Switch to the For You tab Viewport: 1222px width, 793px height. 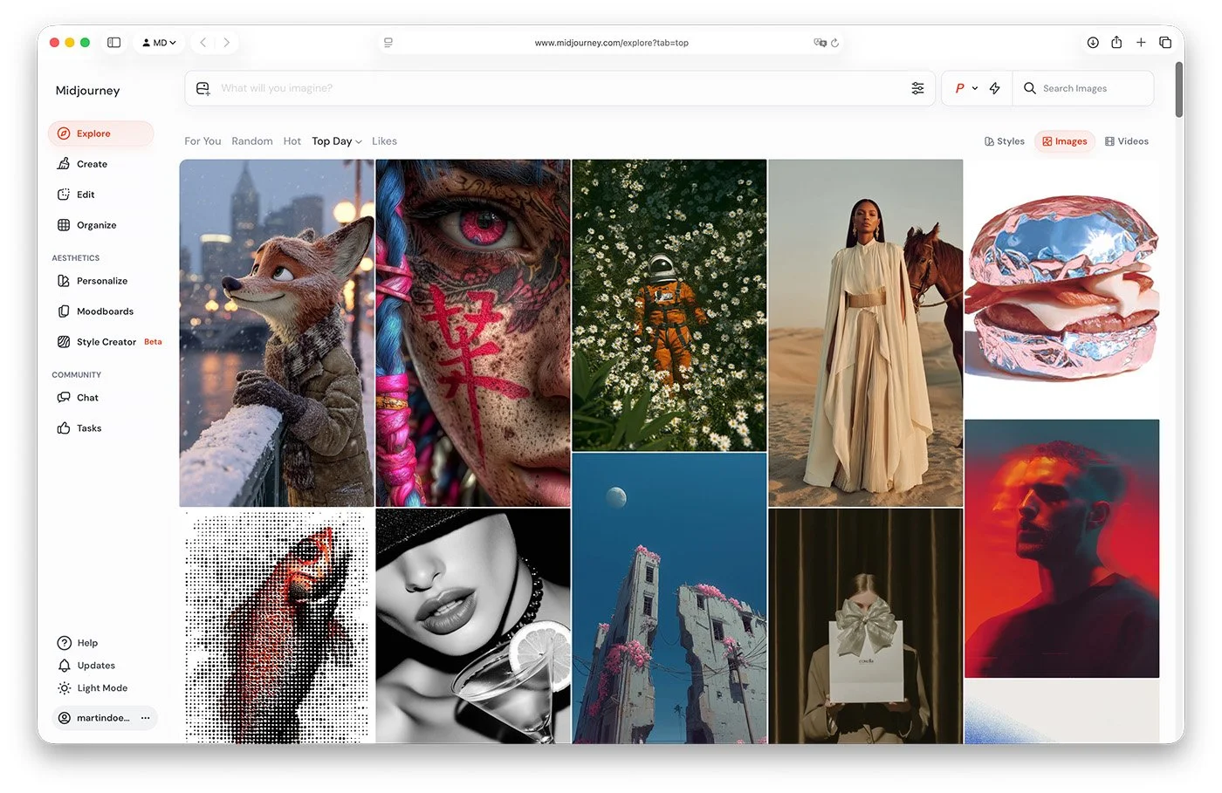point(203,141)
